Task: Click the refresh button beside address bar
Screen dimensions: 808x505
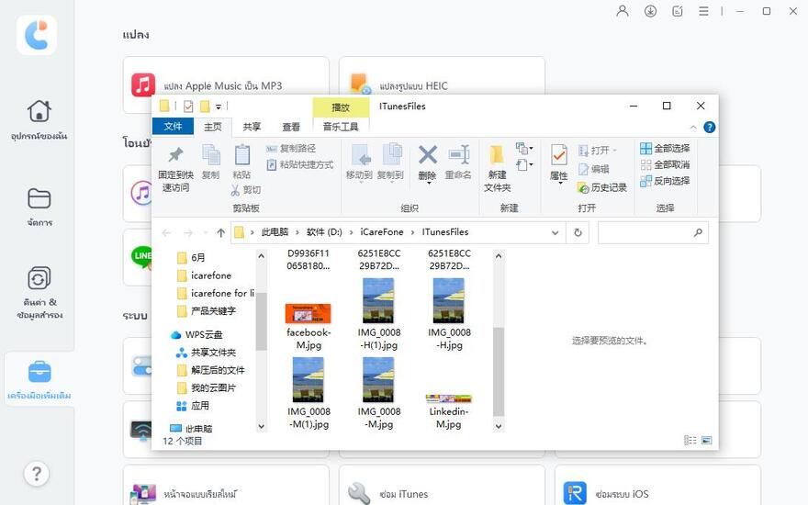Action: pos(578,232)
